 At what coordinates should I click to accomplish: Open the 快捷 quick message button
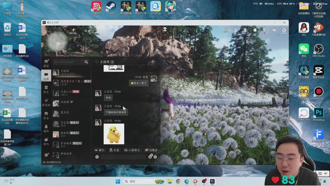coord(151,150)
